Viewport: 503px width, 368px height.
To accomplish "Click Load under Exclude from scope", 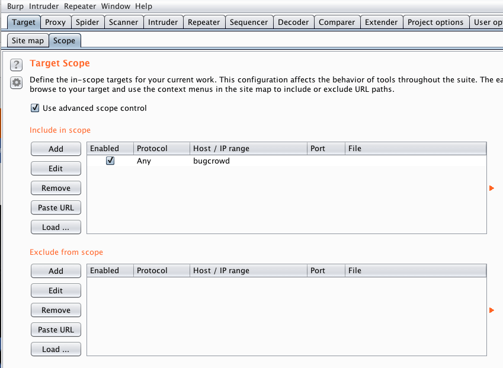I will [56, 350].
